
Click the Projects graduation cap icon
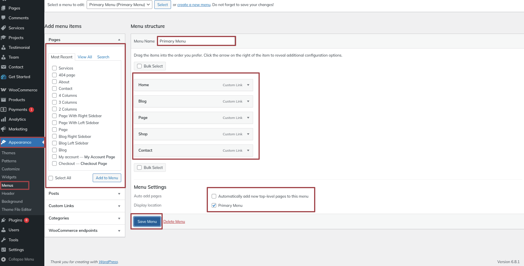(3, 38)
